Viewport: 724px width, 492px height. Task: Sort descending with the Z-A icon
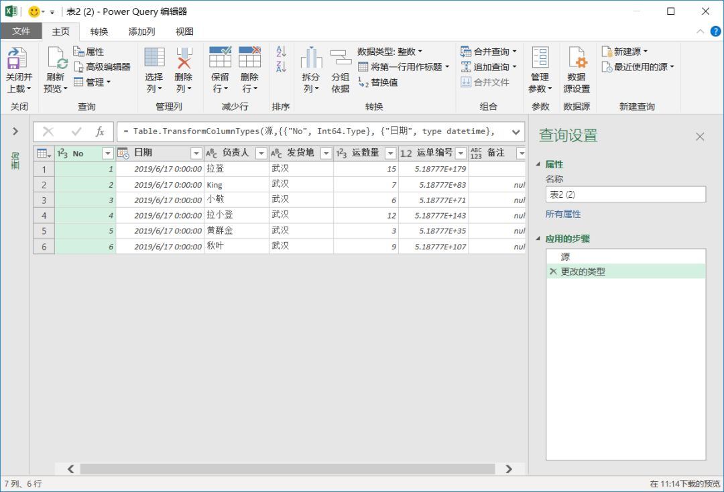click(281, 66)
